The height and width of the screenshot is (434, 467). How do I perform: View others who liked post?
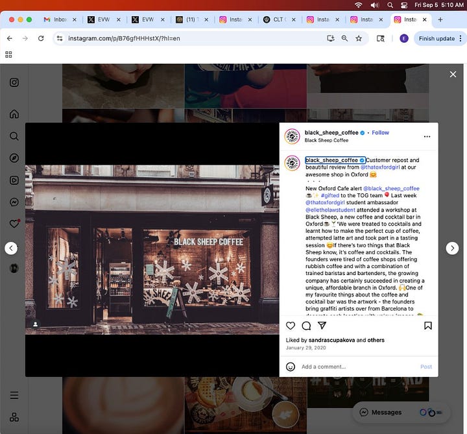(376, 340)
